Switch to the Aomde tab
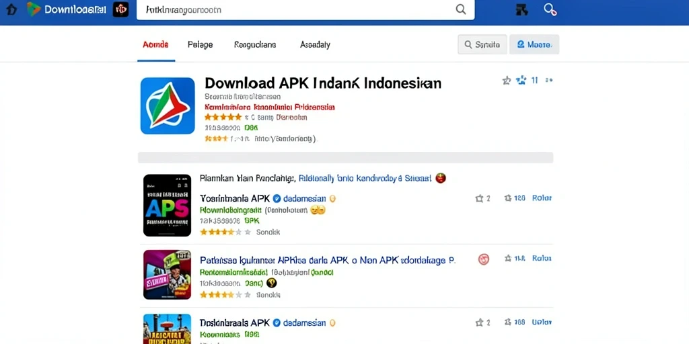The image size is (689, 344). 155,44
